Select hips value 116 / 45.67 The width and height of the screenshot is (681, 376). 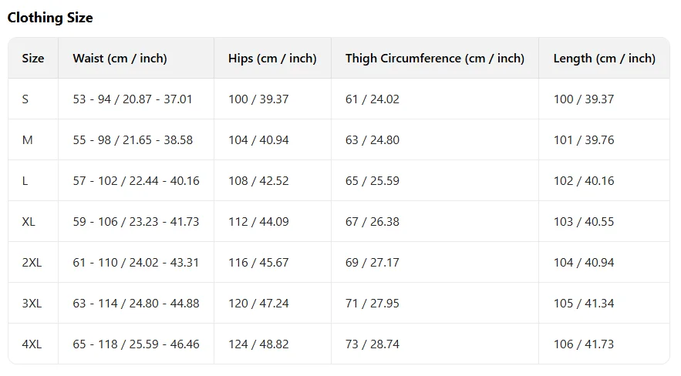click(258, 263)
